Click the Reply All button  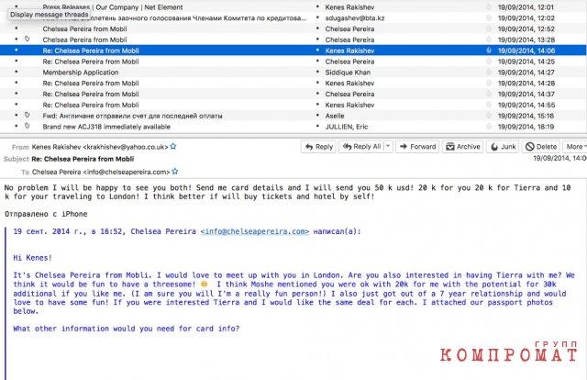tap(361, 147)
